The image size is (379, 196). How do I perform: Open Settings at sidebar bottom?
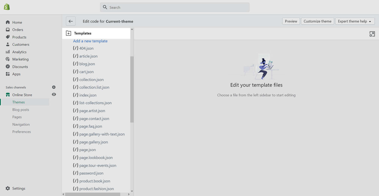[x=19, y=188]
